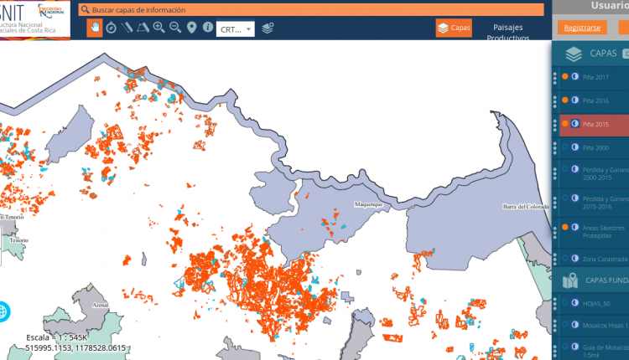
Task: Select the measure distance ruler tool
Action: tap(127, 28)
